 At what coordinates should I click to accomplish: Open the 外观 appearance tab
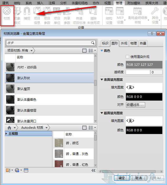124,43
